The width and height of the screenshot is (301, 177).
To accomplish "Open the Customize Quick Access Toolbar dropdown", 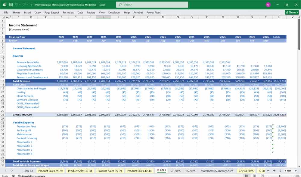I will pos(31,5).
